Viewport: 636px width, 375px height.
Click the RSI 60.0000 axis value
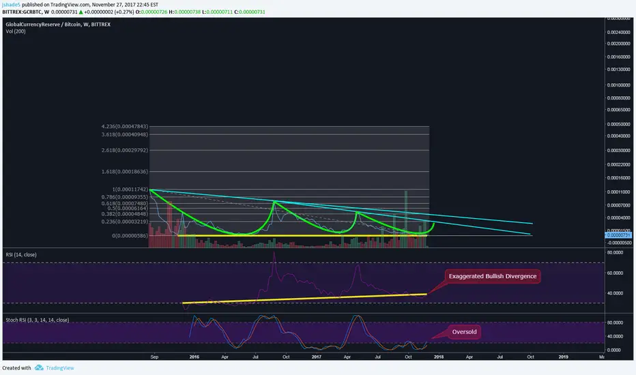615,273
